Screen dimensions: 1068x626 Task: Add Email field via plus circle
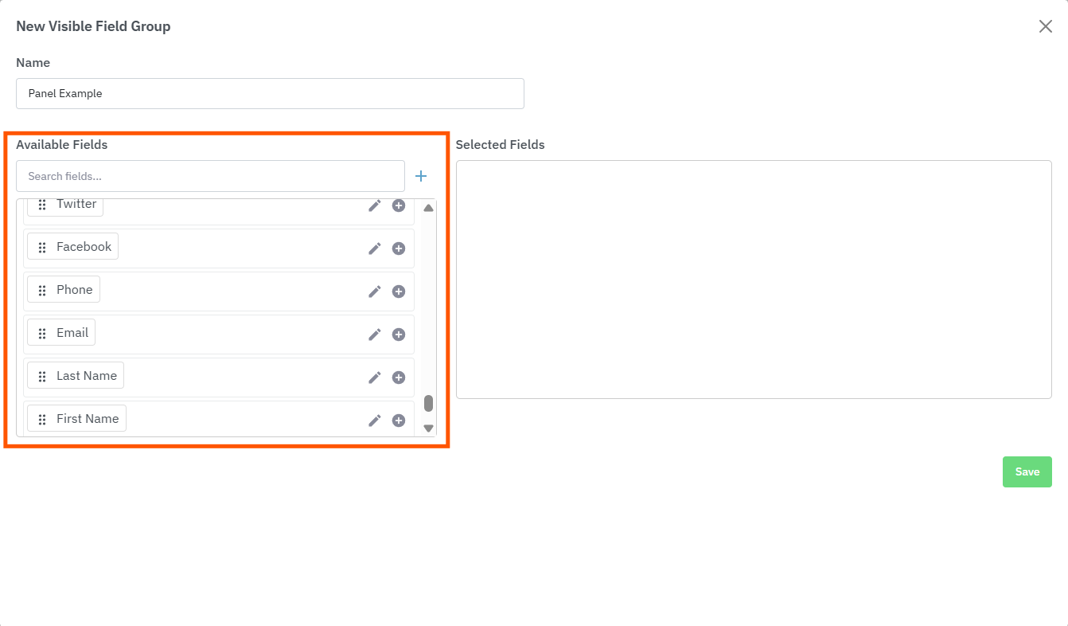(x=399, y=335)
